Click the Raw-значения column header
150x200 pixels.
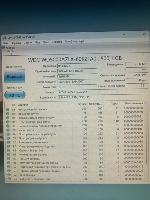coord(134,103)
